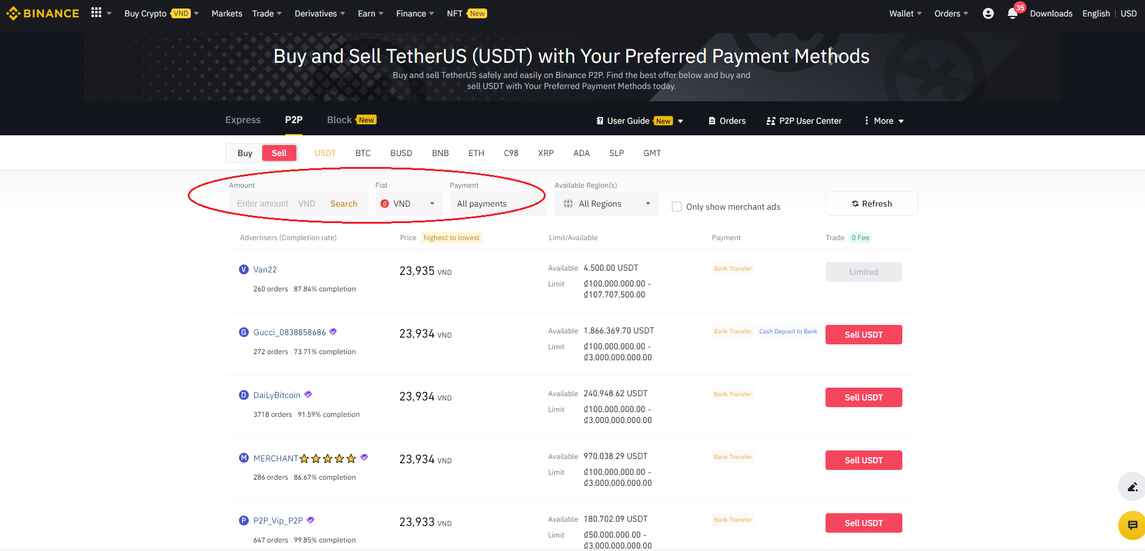Switch to the Buy toggle
This screenshot has width=1145, height=551.
(245, 153)
